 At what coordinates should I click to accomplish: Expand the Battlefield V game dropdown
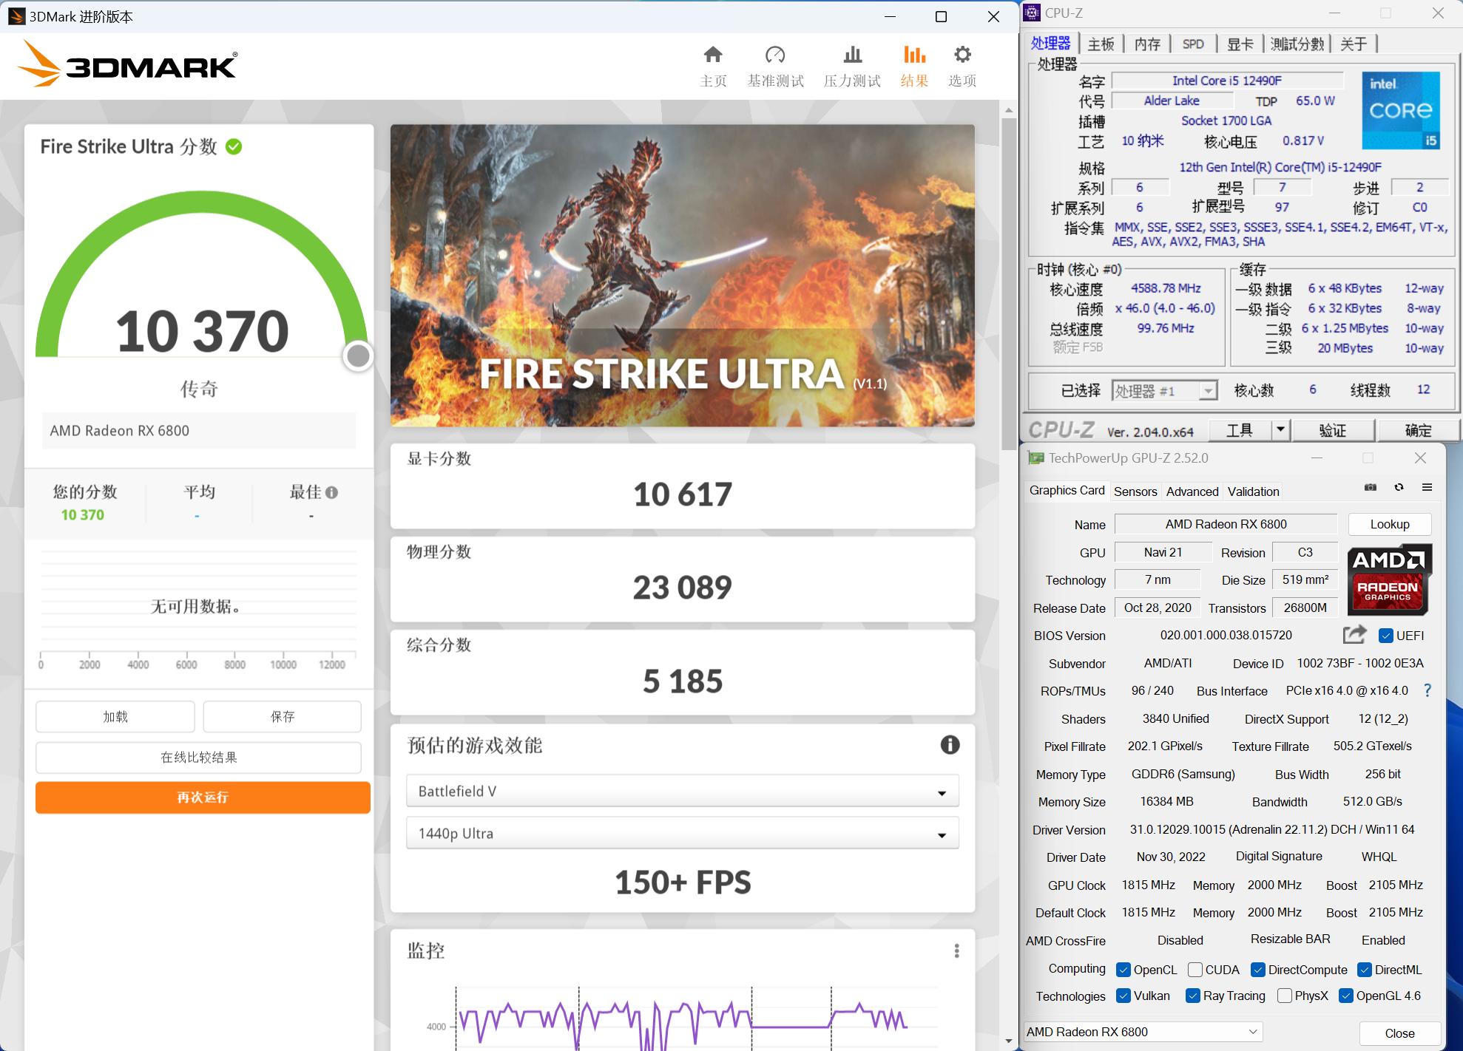[x=682, y=792]
